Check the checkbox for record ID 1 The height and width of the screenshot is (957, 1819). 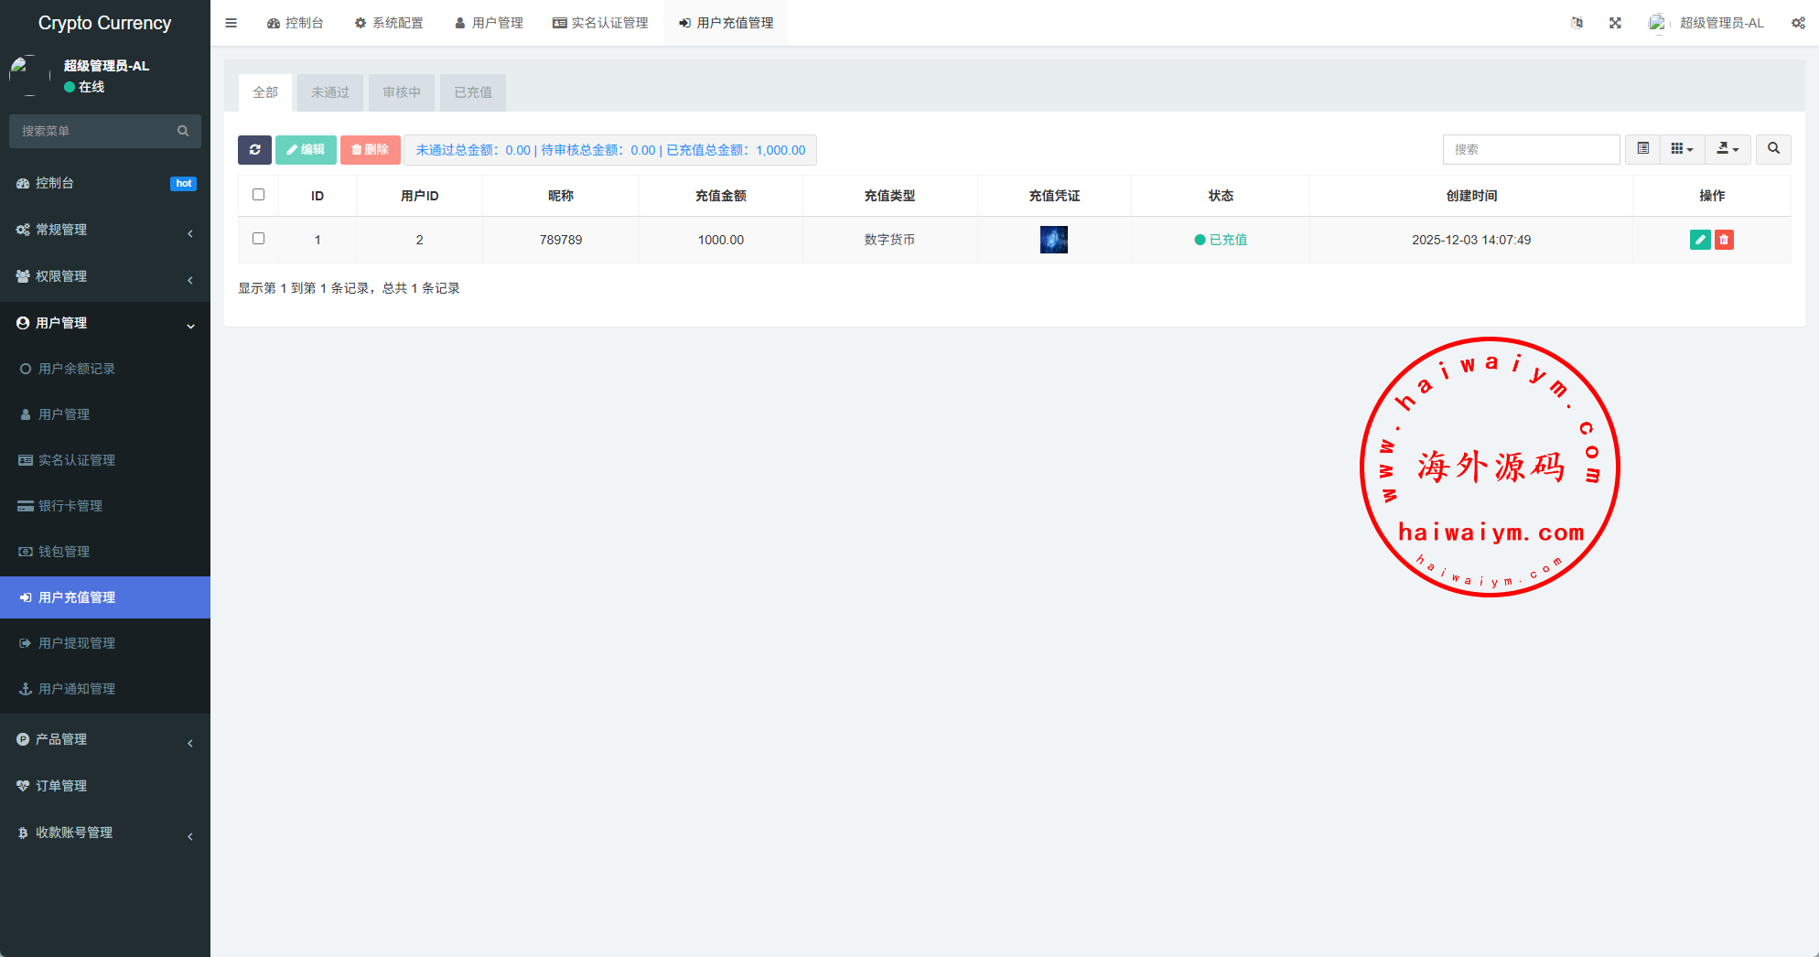(259, 239)
